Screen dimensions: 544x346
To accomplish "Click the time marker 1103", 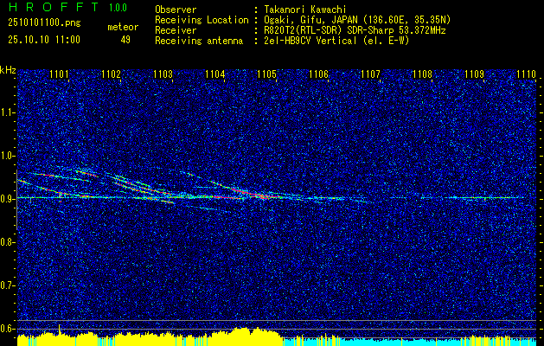I will [x=163, y=74].
